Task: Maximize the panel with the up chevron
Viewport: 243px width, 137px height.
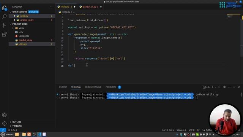Action: click(x=234, y=87)
